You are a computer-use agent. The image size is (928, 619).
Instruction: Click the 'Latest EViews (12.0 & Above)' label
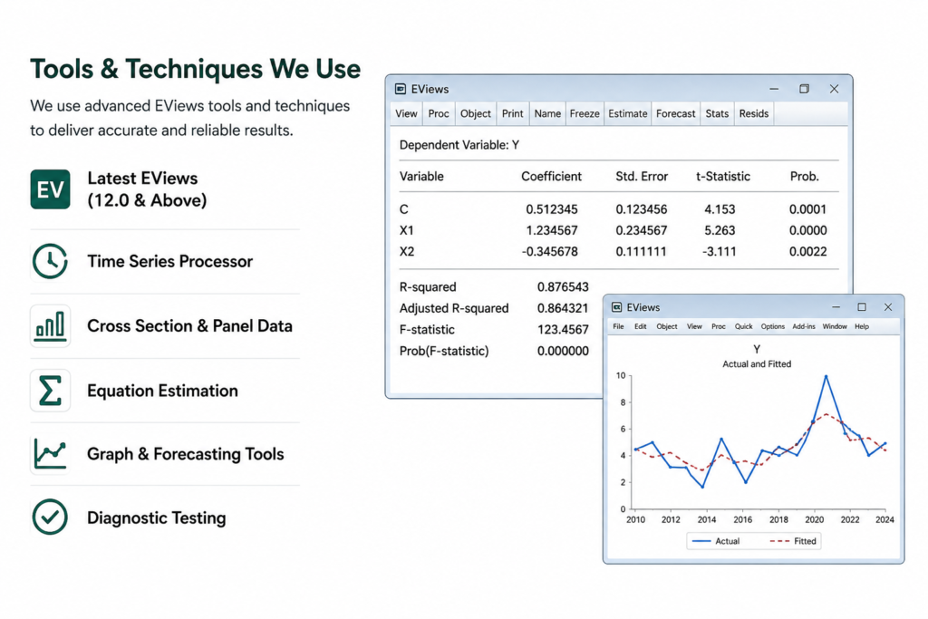pos(148,189)
